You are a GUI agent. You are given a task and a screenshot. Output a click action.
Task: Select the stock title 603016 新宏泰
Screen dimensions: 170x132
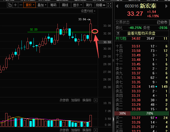[140, 6]
